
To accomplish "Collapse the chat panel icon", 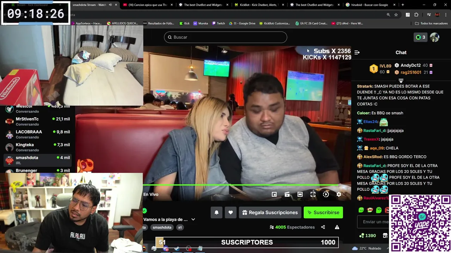I will tap(357, 52).
